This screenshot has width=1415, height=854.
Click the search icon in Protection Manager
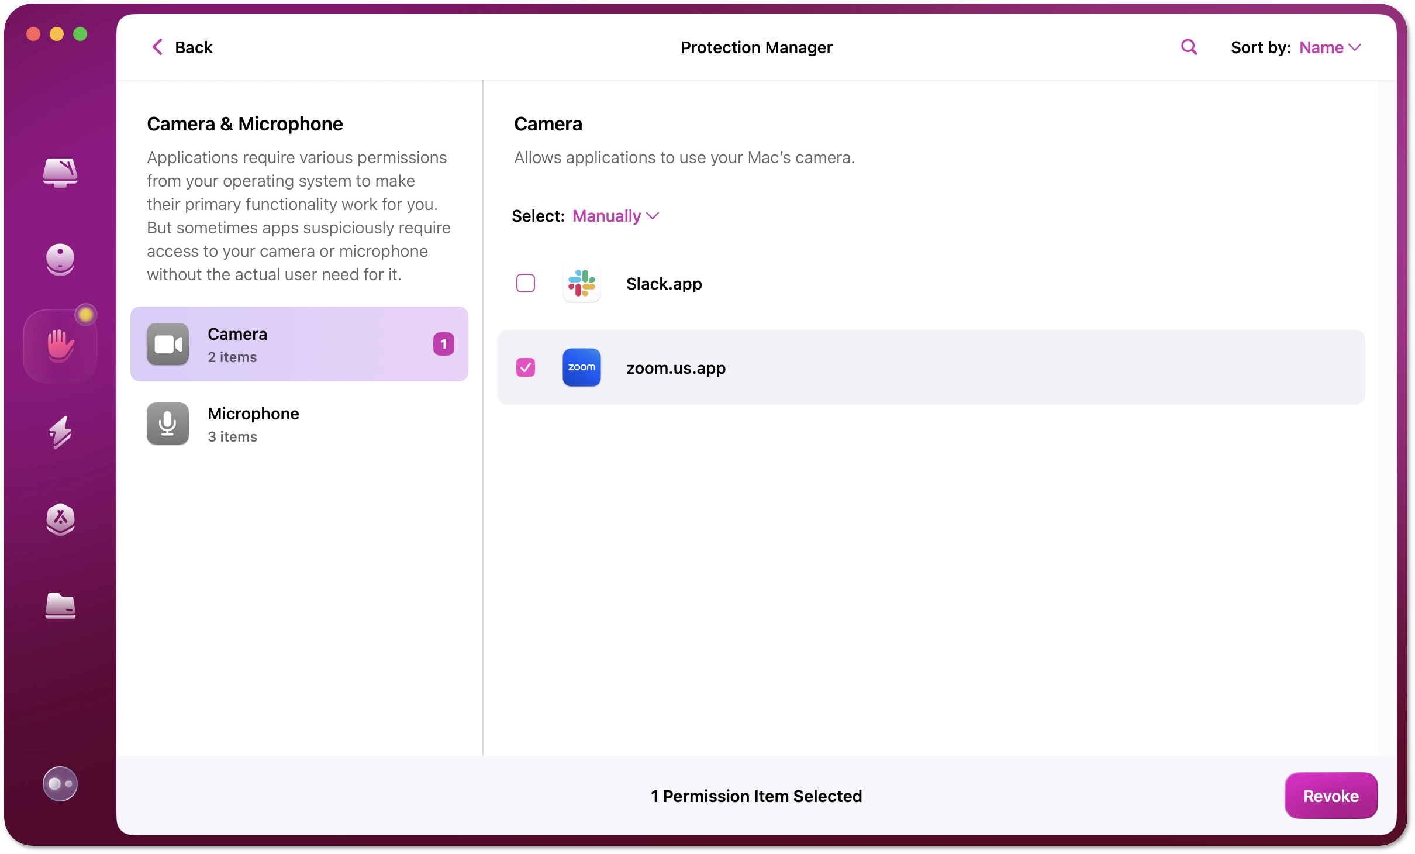tap(1189, 47)
